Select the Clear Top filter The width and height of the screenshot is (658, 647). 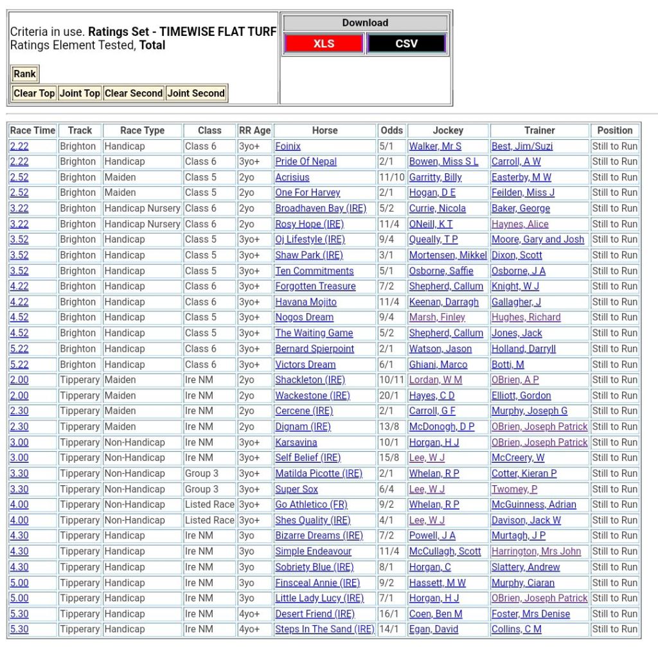point(34,93)
